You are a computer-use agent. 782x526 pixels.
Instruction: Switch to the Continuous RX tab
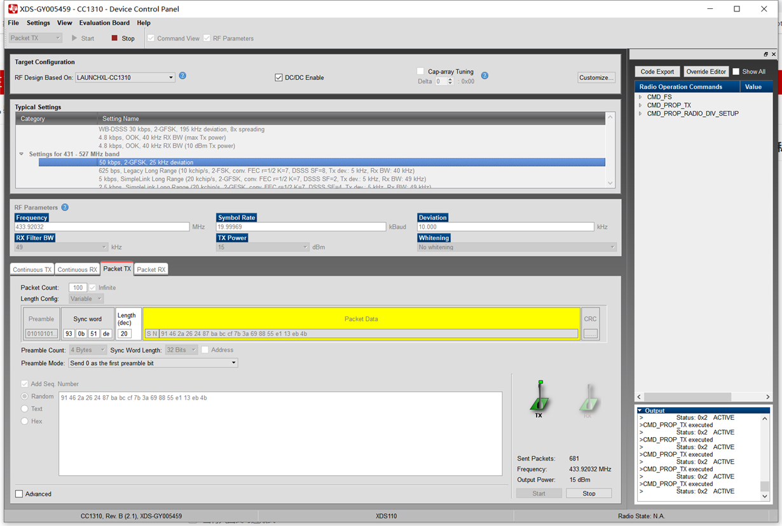(x=78, y=269)
